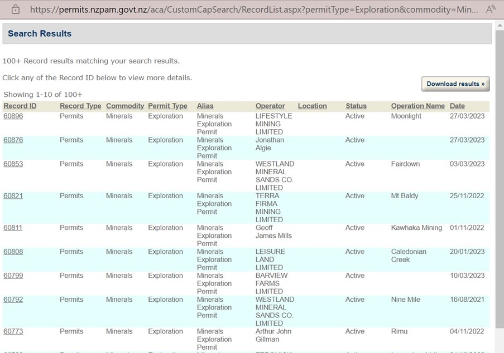
Task: Click the Nine Mile operation name
Action: 405,300
